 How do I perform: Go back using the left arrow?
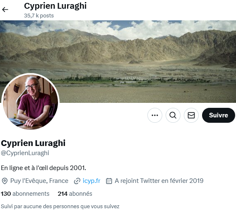(x=5, y=10)
